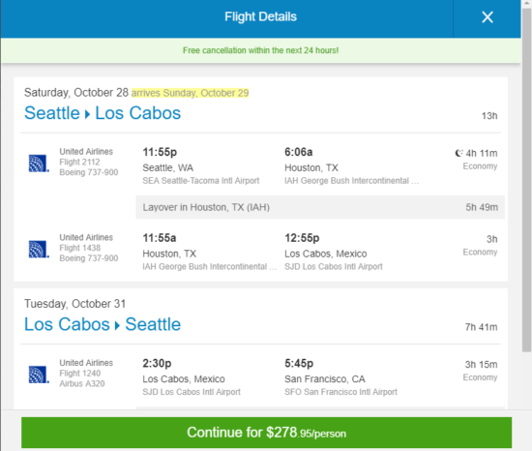
Task: Click the 6:06a Houston, TX arrival
Action: tap(299, 152)
